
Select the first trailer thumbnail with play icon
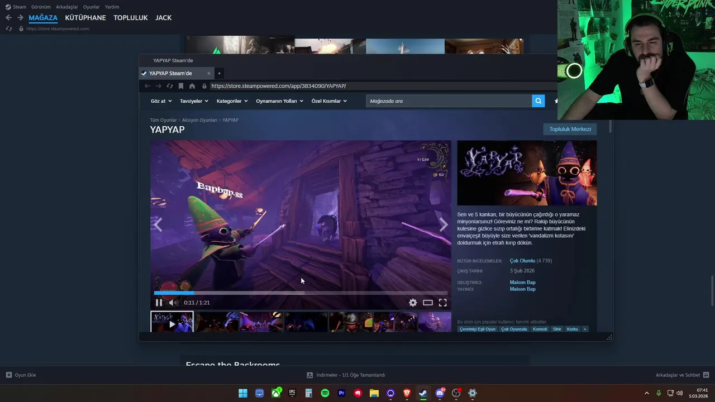pyautogui.click(x=172, y=322)
